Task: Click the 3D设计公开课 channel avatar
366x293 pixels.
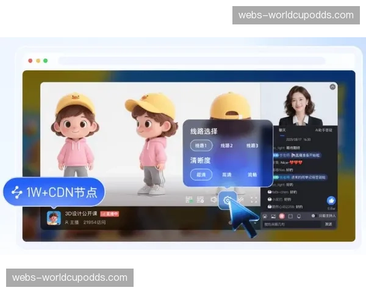Action: 54,218
